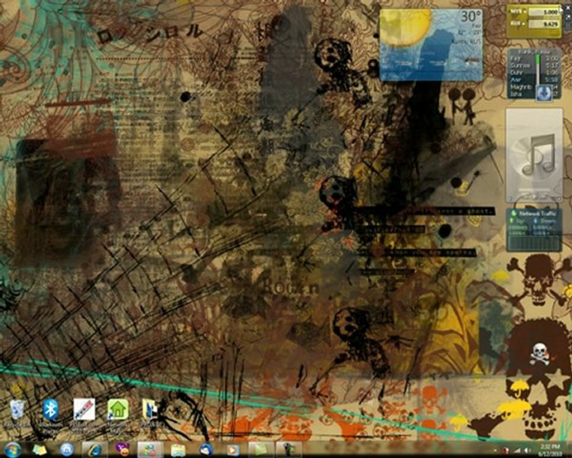The height and width of the screenshot is (458, 572).
Task: Launch Thunderbird mail from the taskbar
Action: tap(206, 450)
